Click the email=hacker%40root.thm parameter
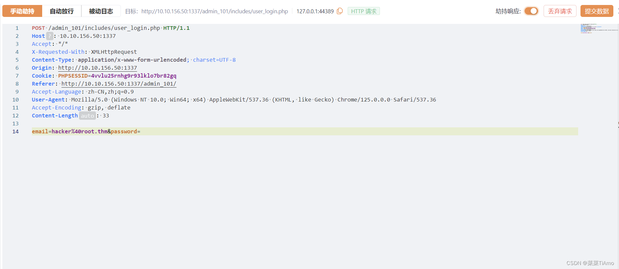Image resolution: width=619 pixels, height=269 pixels. 70,131
